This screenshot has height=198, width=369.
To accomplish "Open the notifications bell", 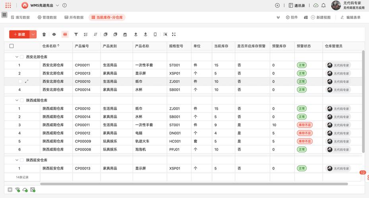I will point(324,6).
